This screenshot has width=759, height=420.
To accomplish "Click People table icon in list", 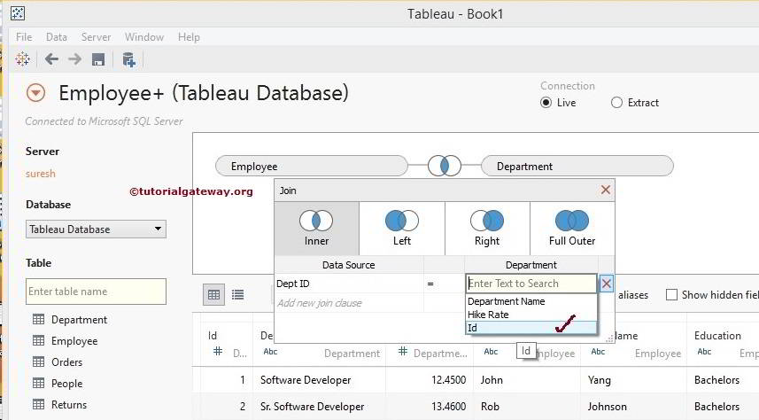I will click(x=38, y=383).
